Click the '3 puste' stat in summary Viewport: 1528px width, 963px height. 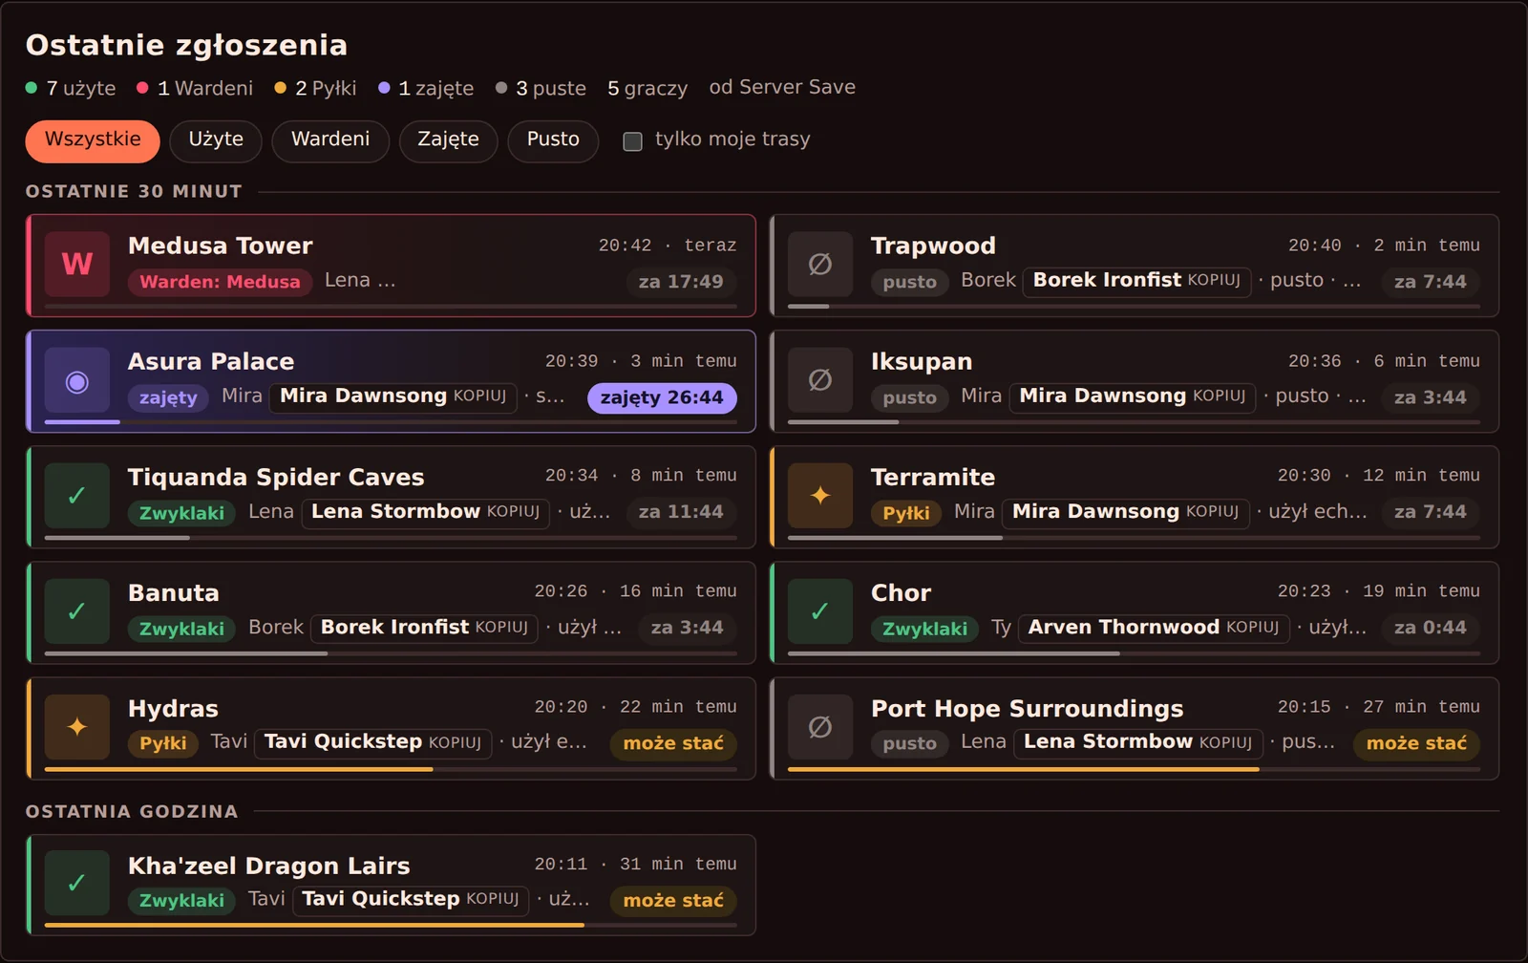click(x=541, y=88)
